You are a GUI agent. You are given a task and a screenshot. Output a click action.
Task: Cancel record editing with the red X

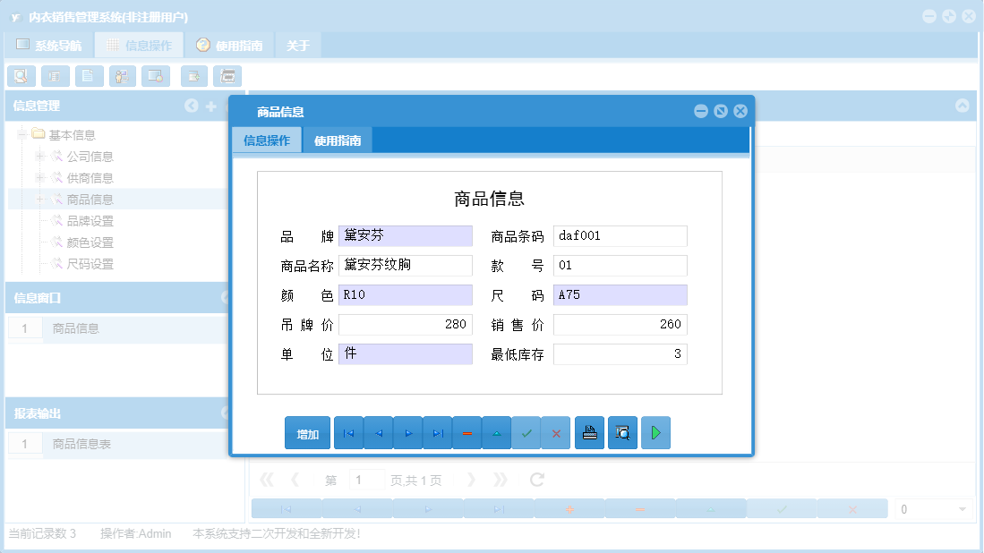pos(556,432)
